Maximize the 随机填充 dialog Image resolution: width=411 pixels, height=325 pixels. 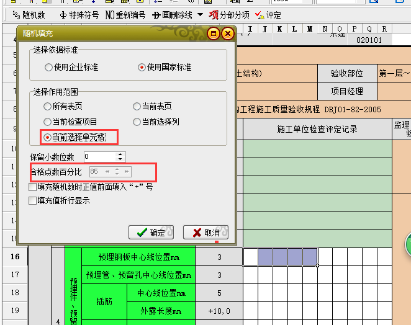214,33
